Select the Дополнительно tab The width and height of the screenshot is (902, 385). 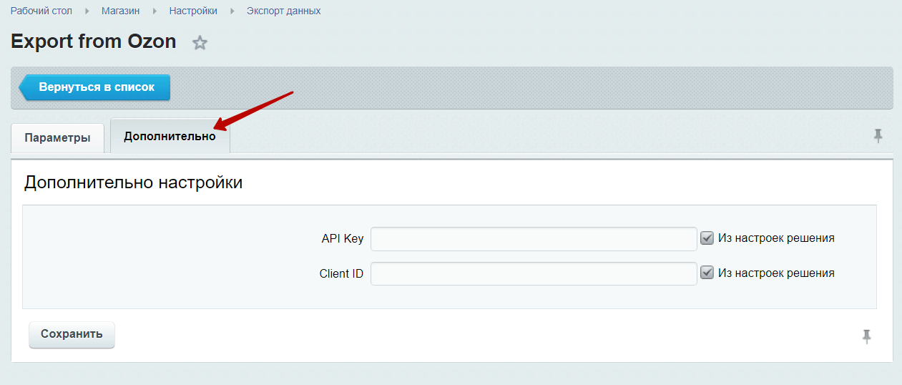point(170,136)
